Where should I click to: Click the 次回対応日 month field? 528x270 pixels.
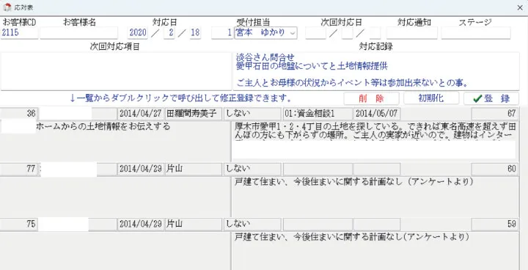point(347,33)
